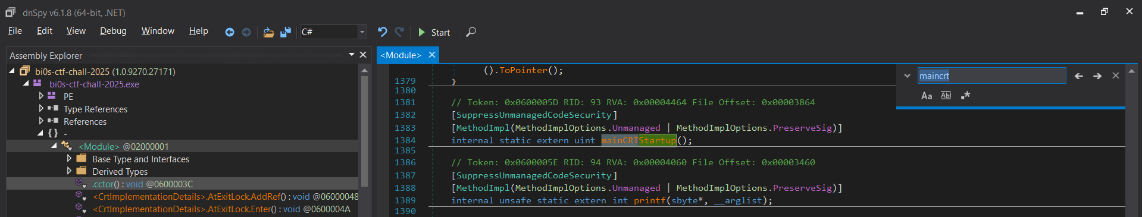Viewport: 1142px width, 217px height.
Task: Undo the last action via toolbar
Action: (x=382, y=32)
